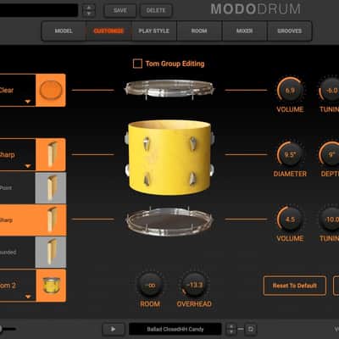Click the Sharp bearing edge icon in orange
Image resolution: width=339 pixels, height=339 pixels.
[51, 154]
